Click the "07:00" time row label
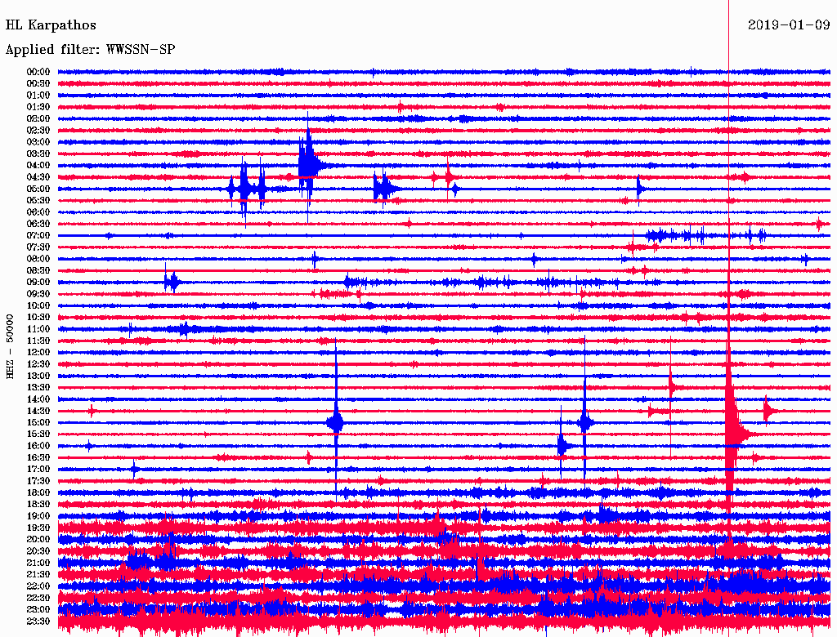Viewport: 837px width, 637px height. 38,235
